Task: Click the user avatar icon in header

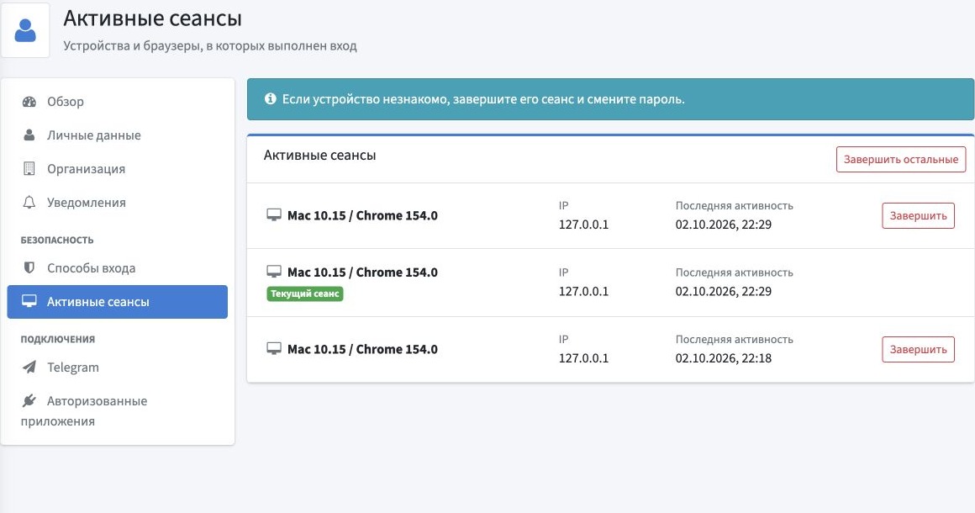Action: (25, 30)
